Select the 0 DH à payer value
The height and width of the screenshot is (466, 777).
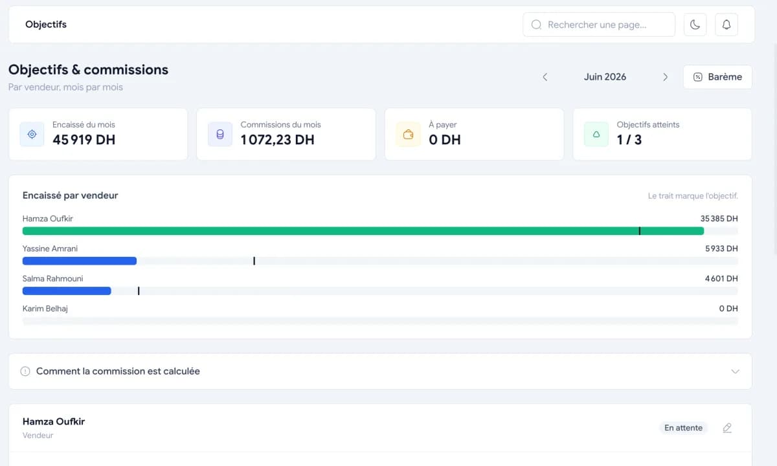pyautogui.click(x=445, y=140)
